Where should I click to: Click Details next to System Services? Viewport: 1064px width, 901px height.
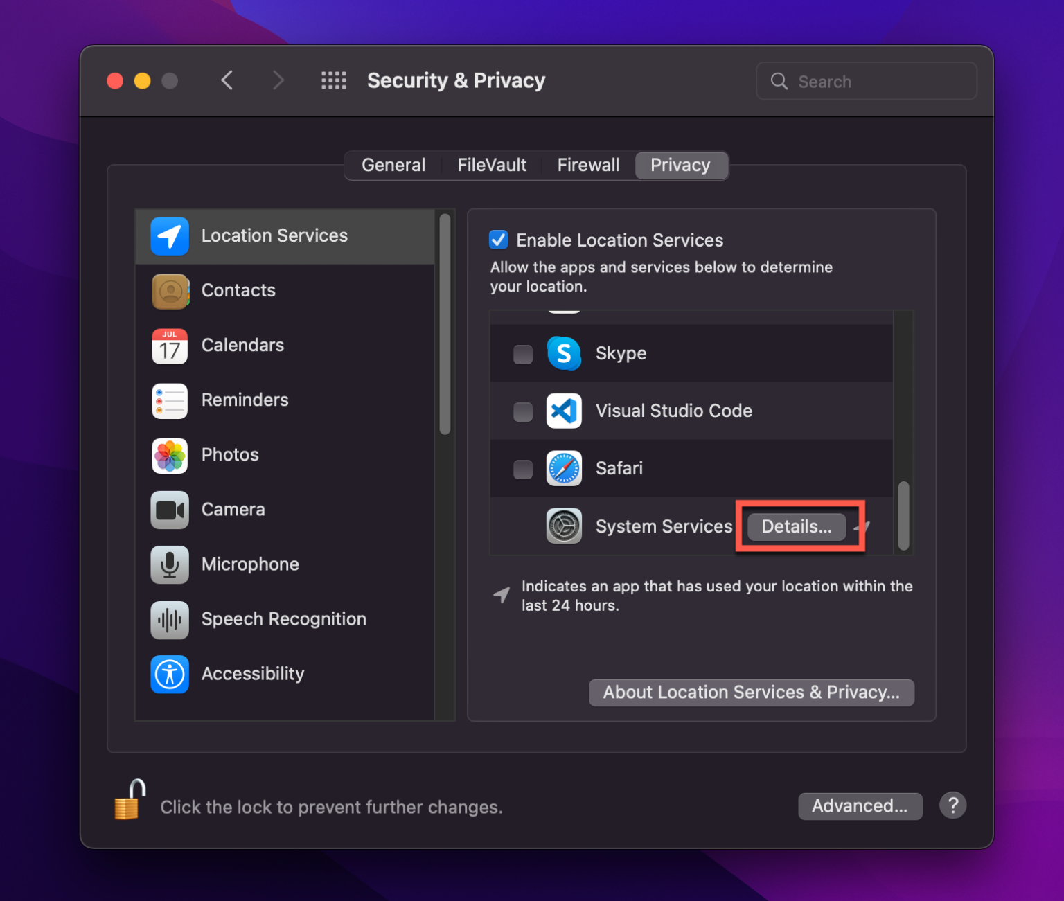tap(797, 526)
